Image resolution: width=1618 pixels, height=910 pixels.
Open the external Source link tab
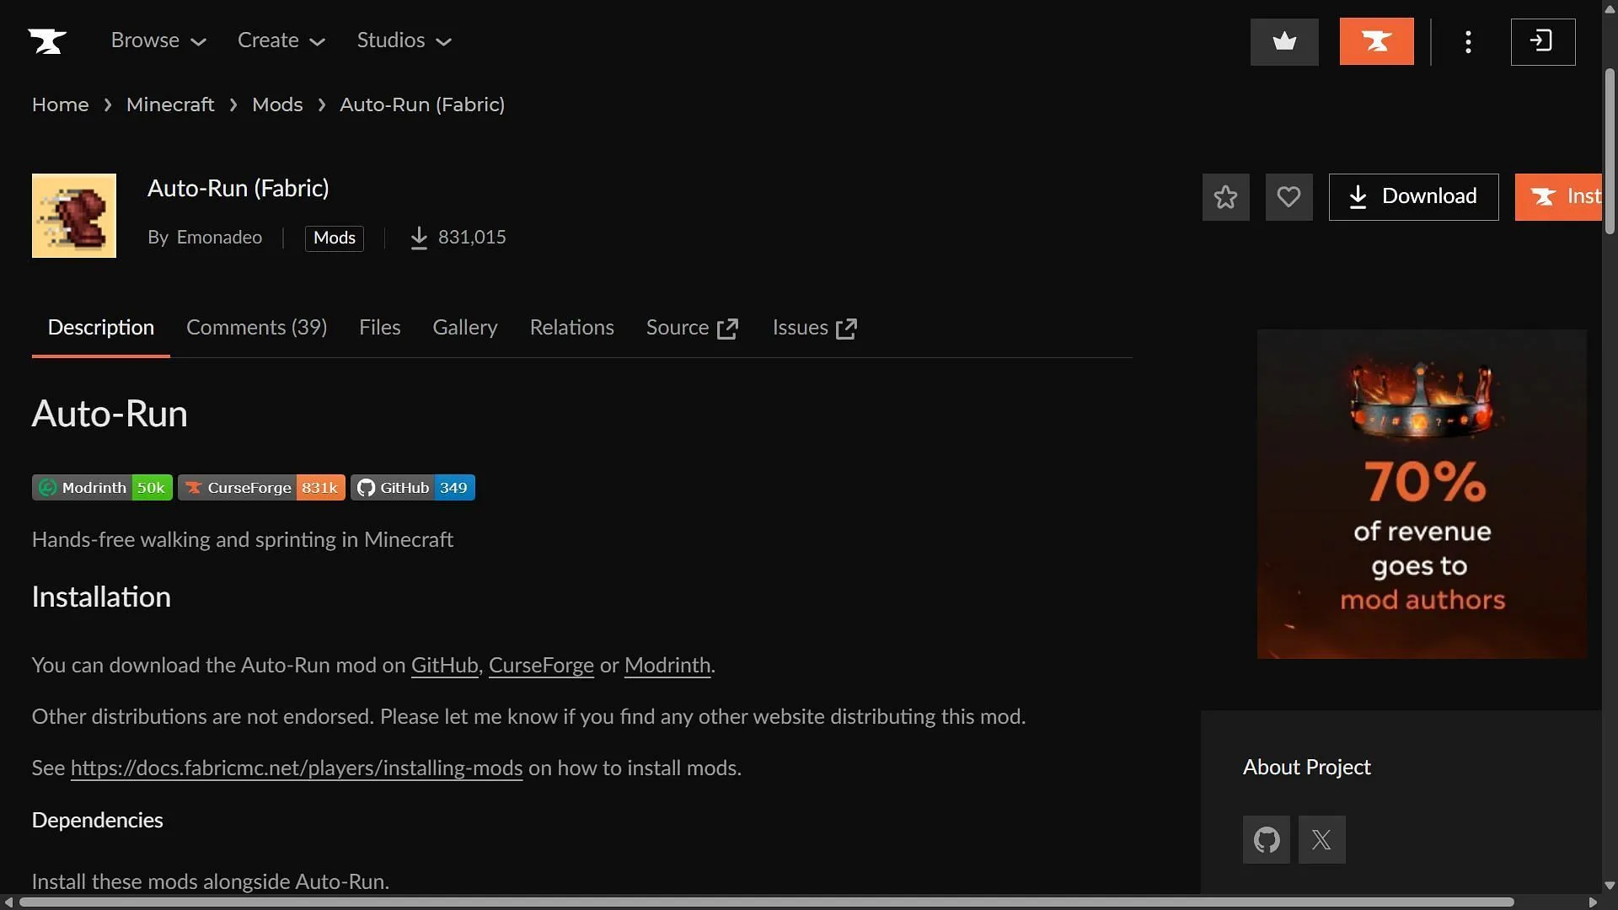click(693, 328)
